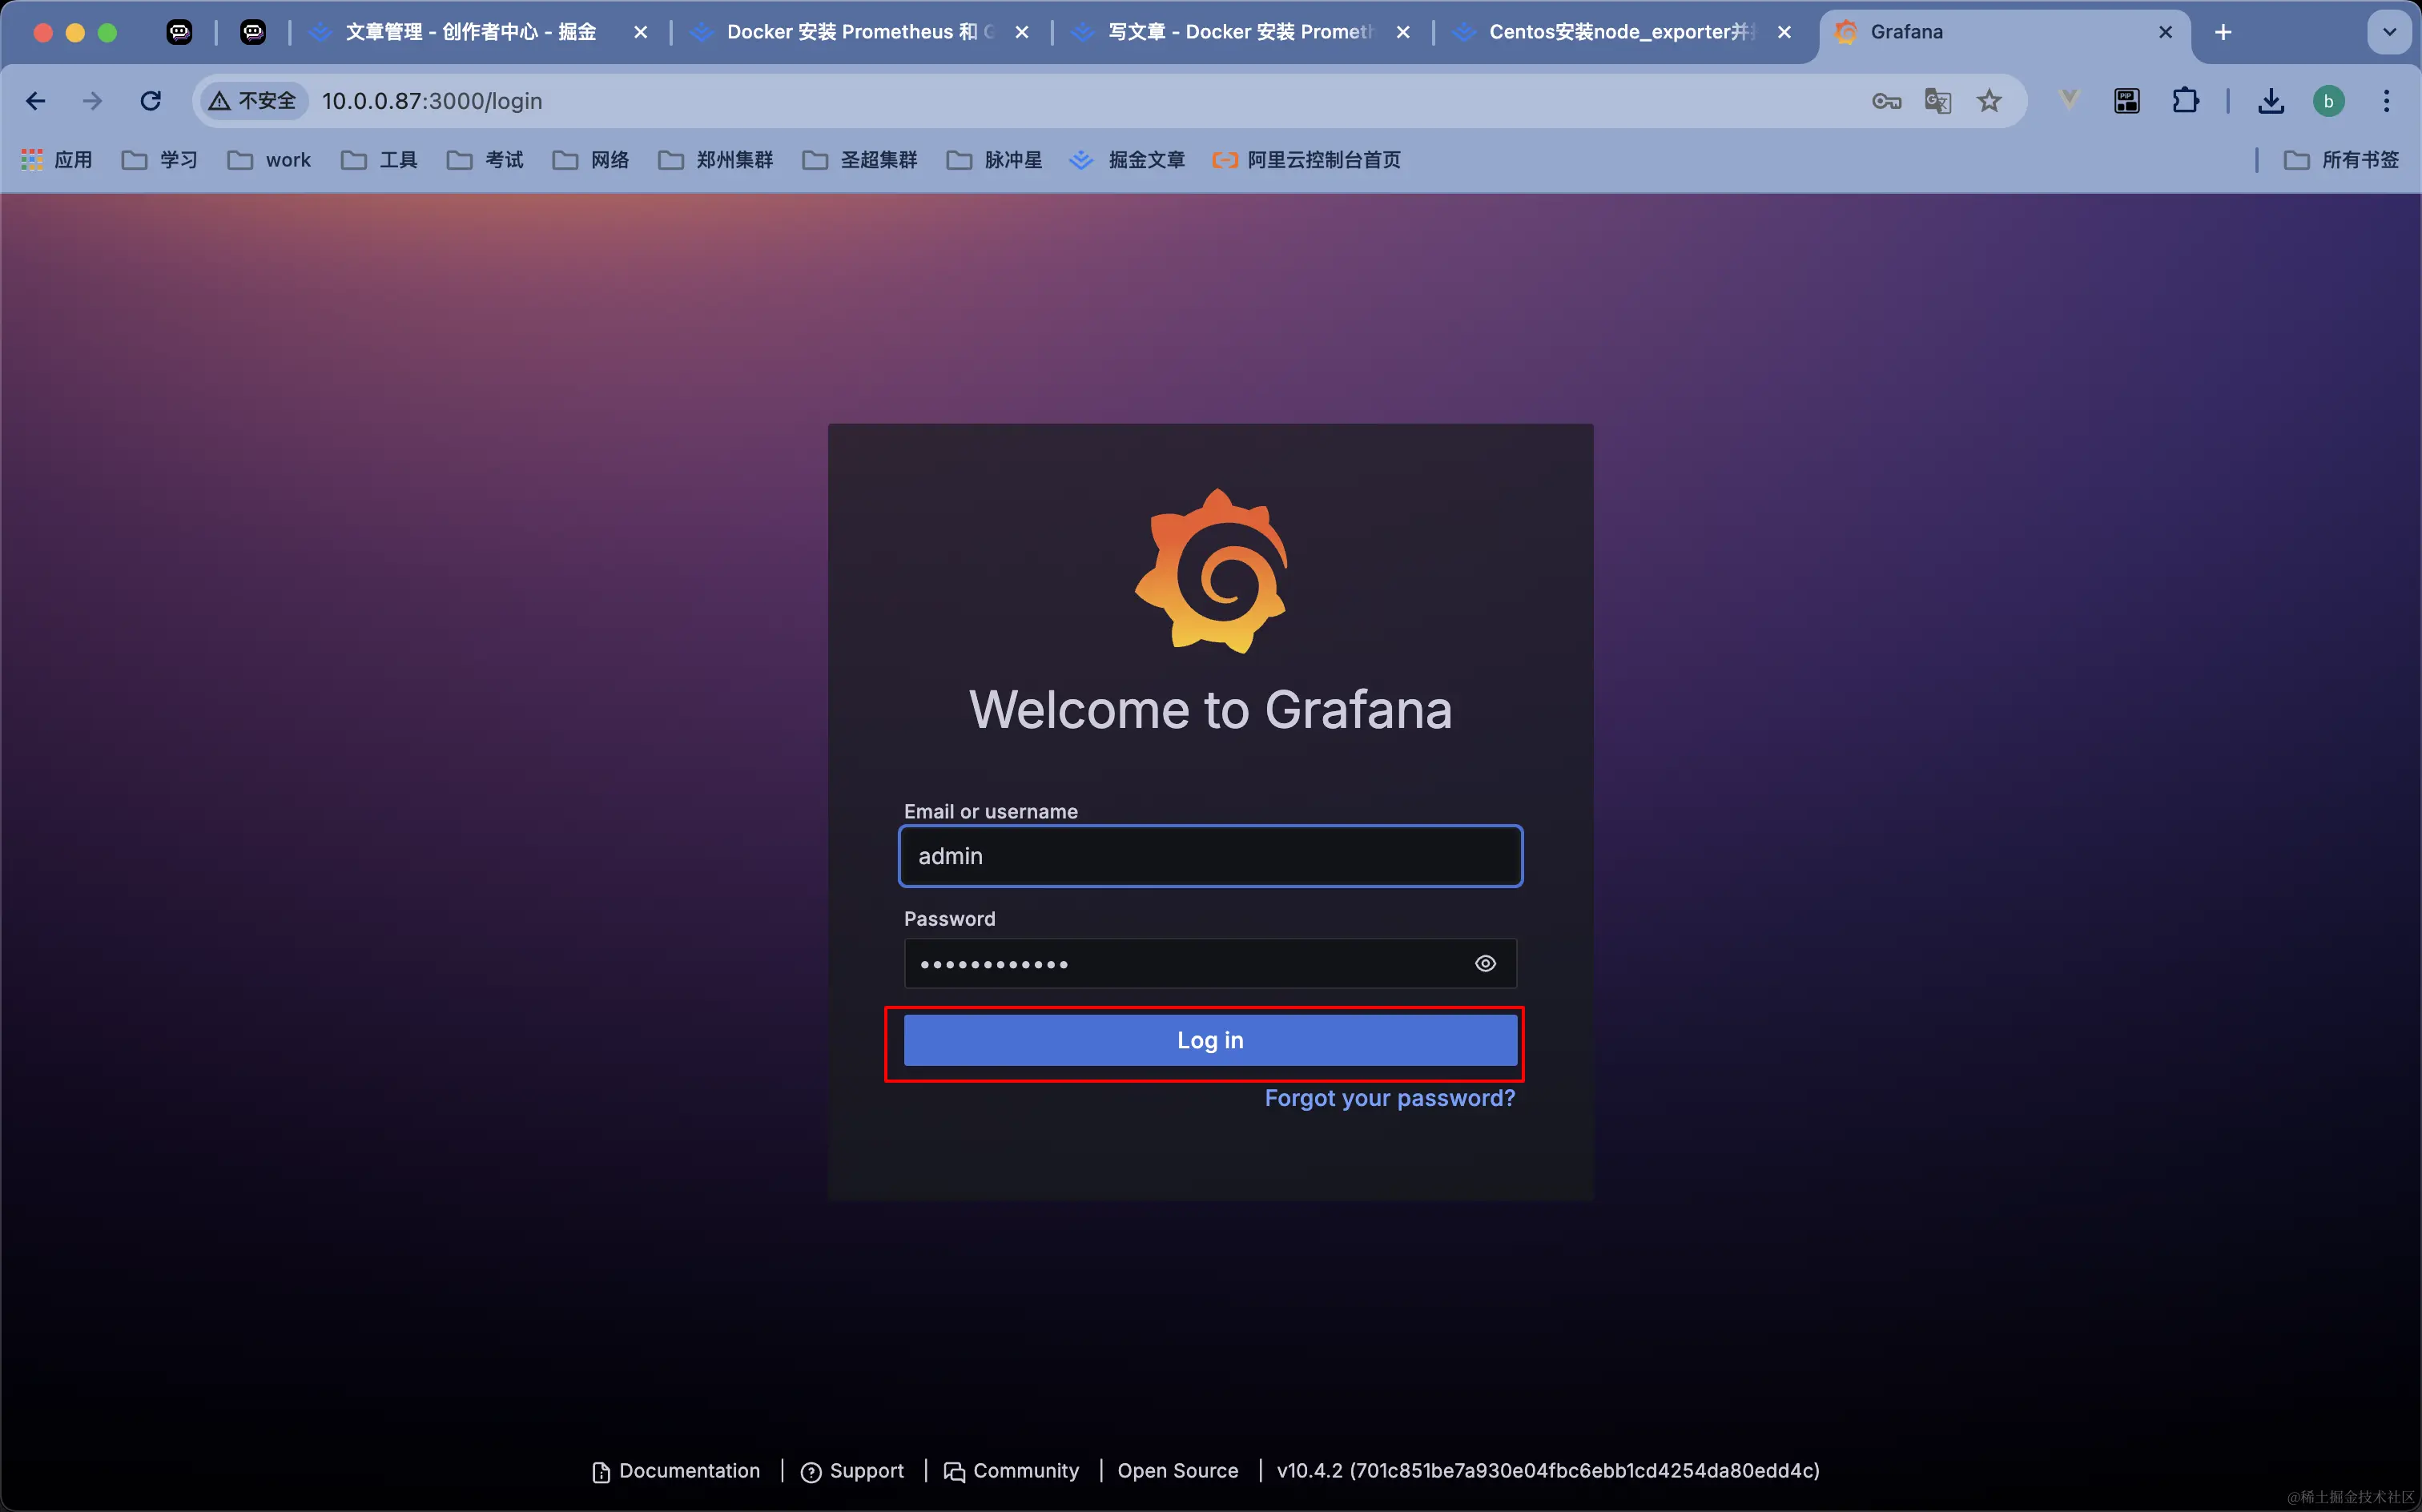Open the 网络 bookmark folder
2422x1512 pixels.
coord(591,160)
